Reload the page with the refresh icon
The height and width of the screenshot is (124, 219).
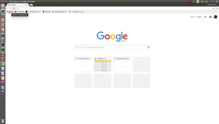point(14,8)
